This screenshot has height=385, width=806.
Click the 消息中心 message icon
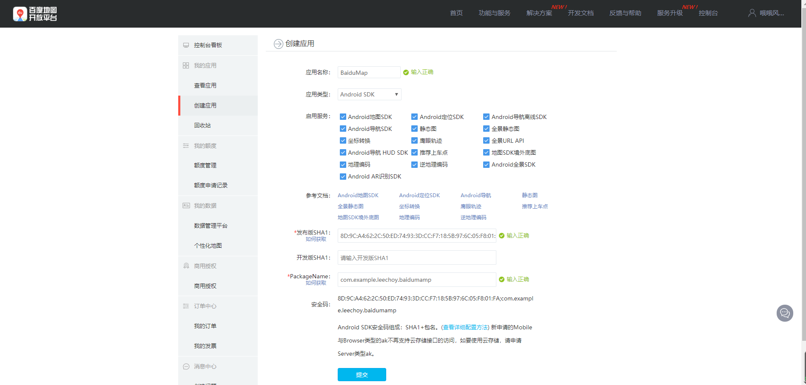tap(186, 366)
